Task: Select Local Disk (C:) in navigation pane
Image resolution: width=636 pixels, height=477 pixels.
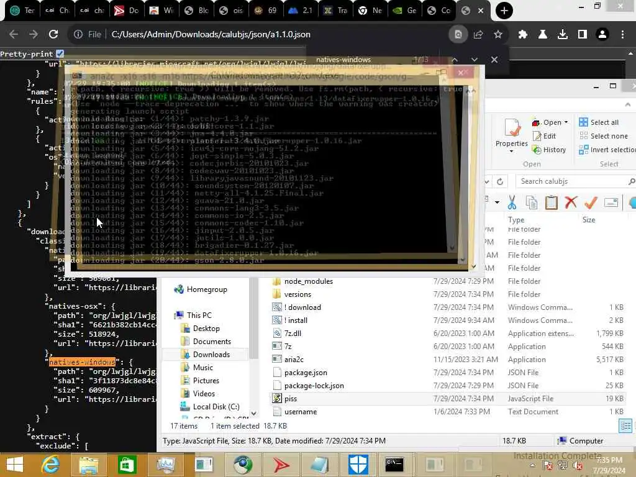Action: coord(210,406)
